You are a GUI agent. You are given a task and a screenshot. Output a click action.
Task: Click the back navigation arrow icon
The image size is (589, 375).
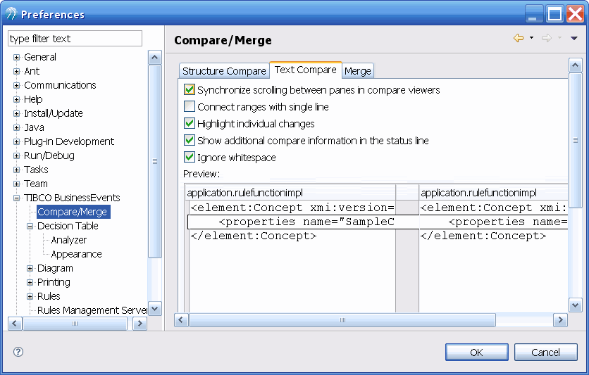coord(519,39)
